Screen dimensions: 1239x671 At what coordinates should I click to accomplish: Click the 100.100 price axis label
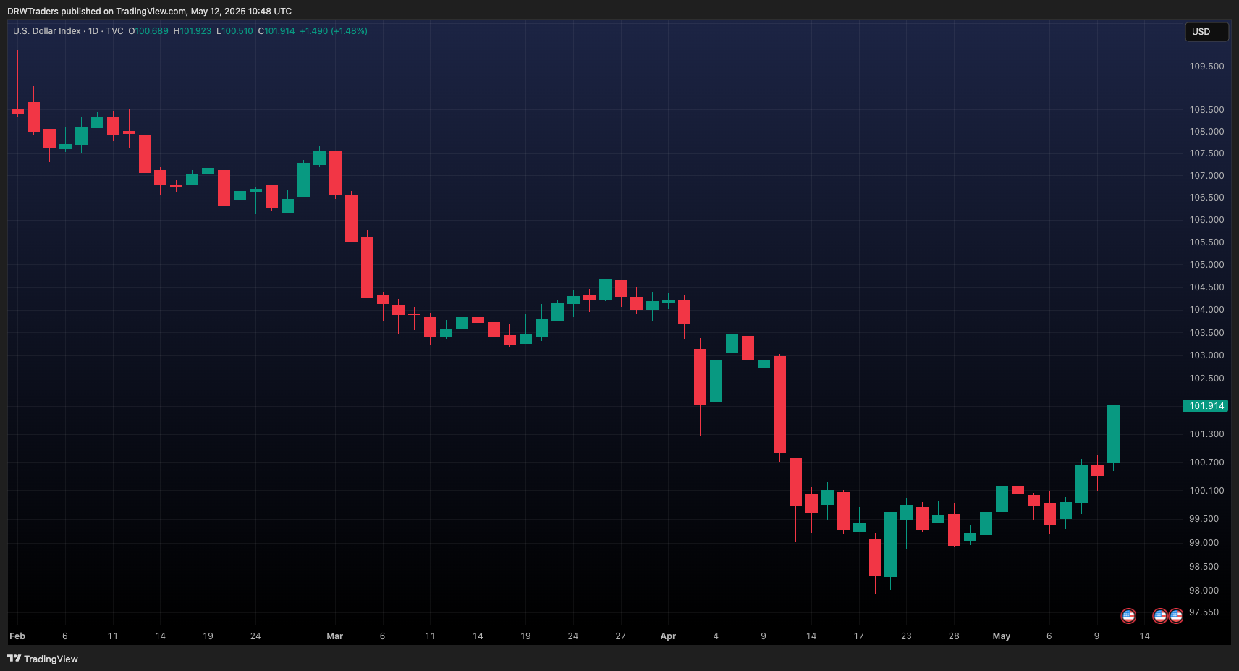[x=1206, y=491]
